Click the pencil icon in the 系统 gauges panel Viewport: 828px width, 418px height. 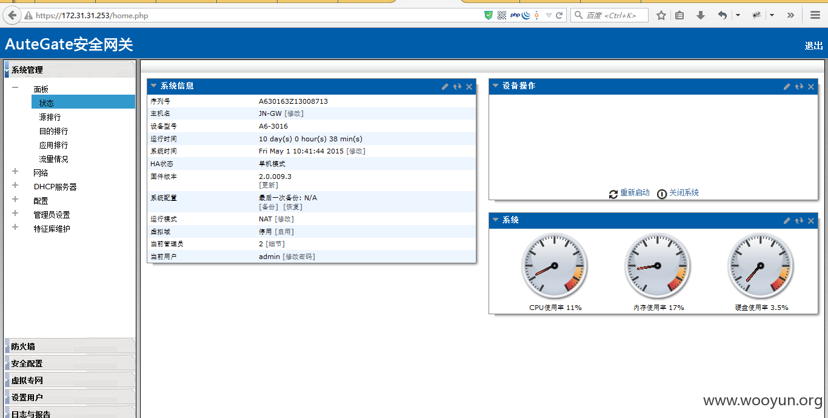787,221
